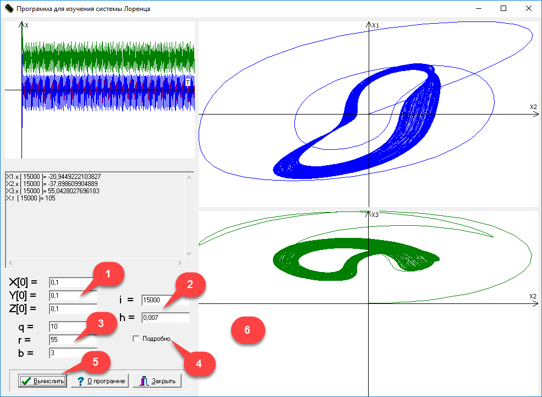Open the window menu via title bar icon

coord(8,9)
